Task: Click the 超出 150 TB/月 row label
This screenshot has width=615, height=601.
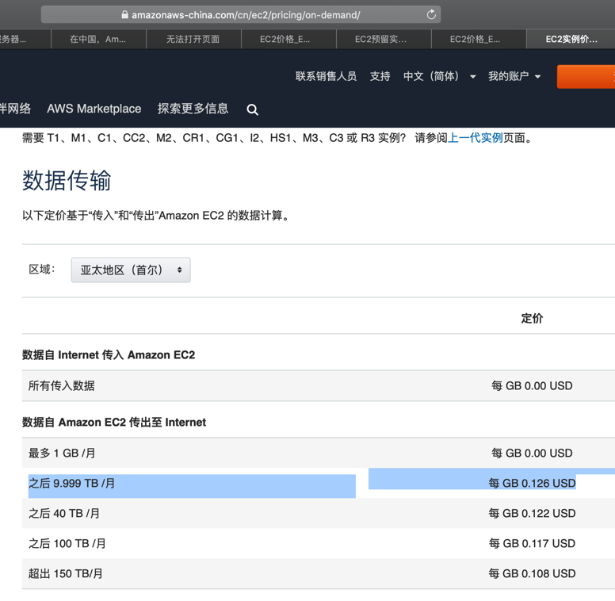Action: (66, 573)
